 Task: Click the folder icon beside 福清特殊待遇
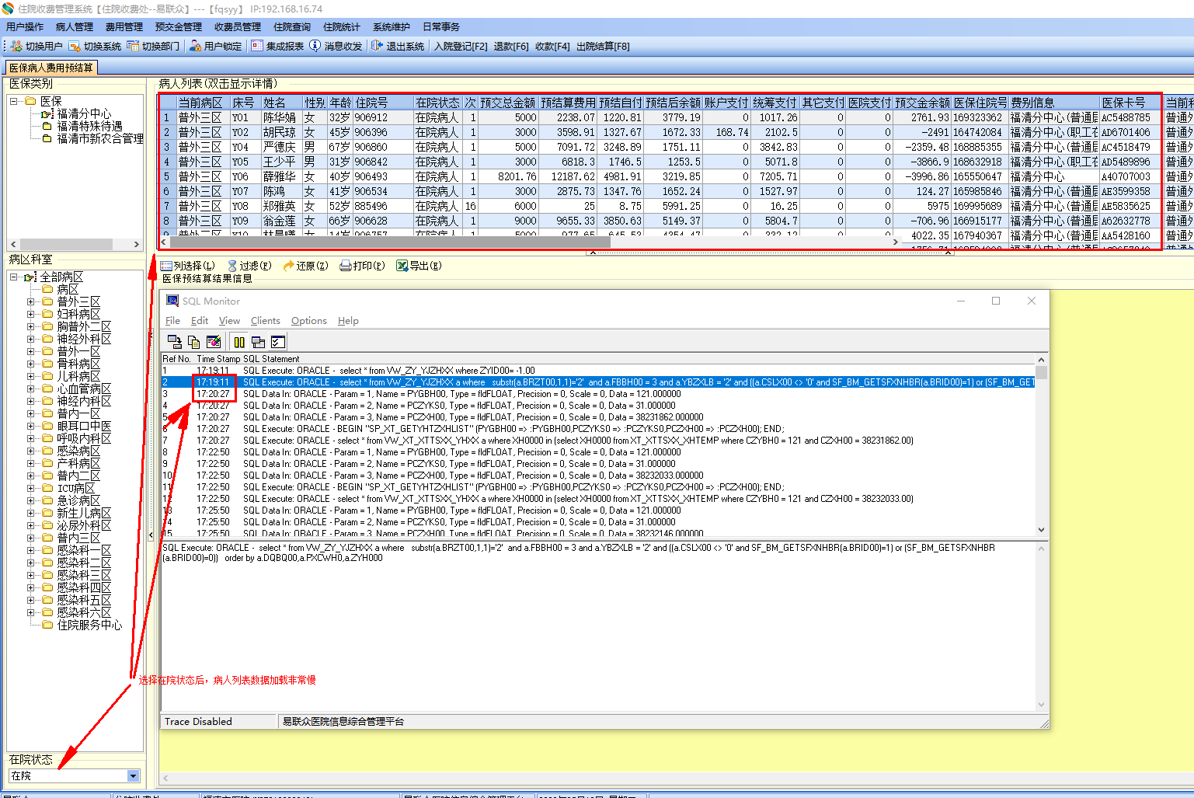47,126
